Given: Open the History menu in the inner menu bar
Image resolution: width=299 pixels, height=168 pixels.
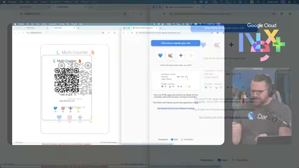Looking at the screenshot, I should [44, 24].
